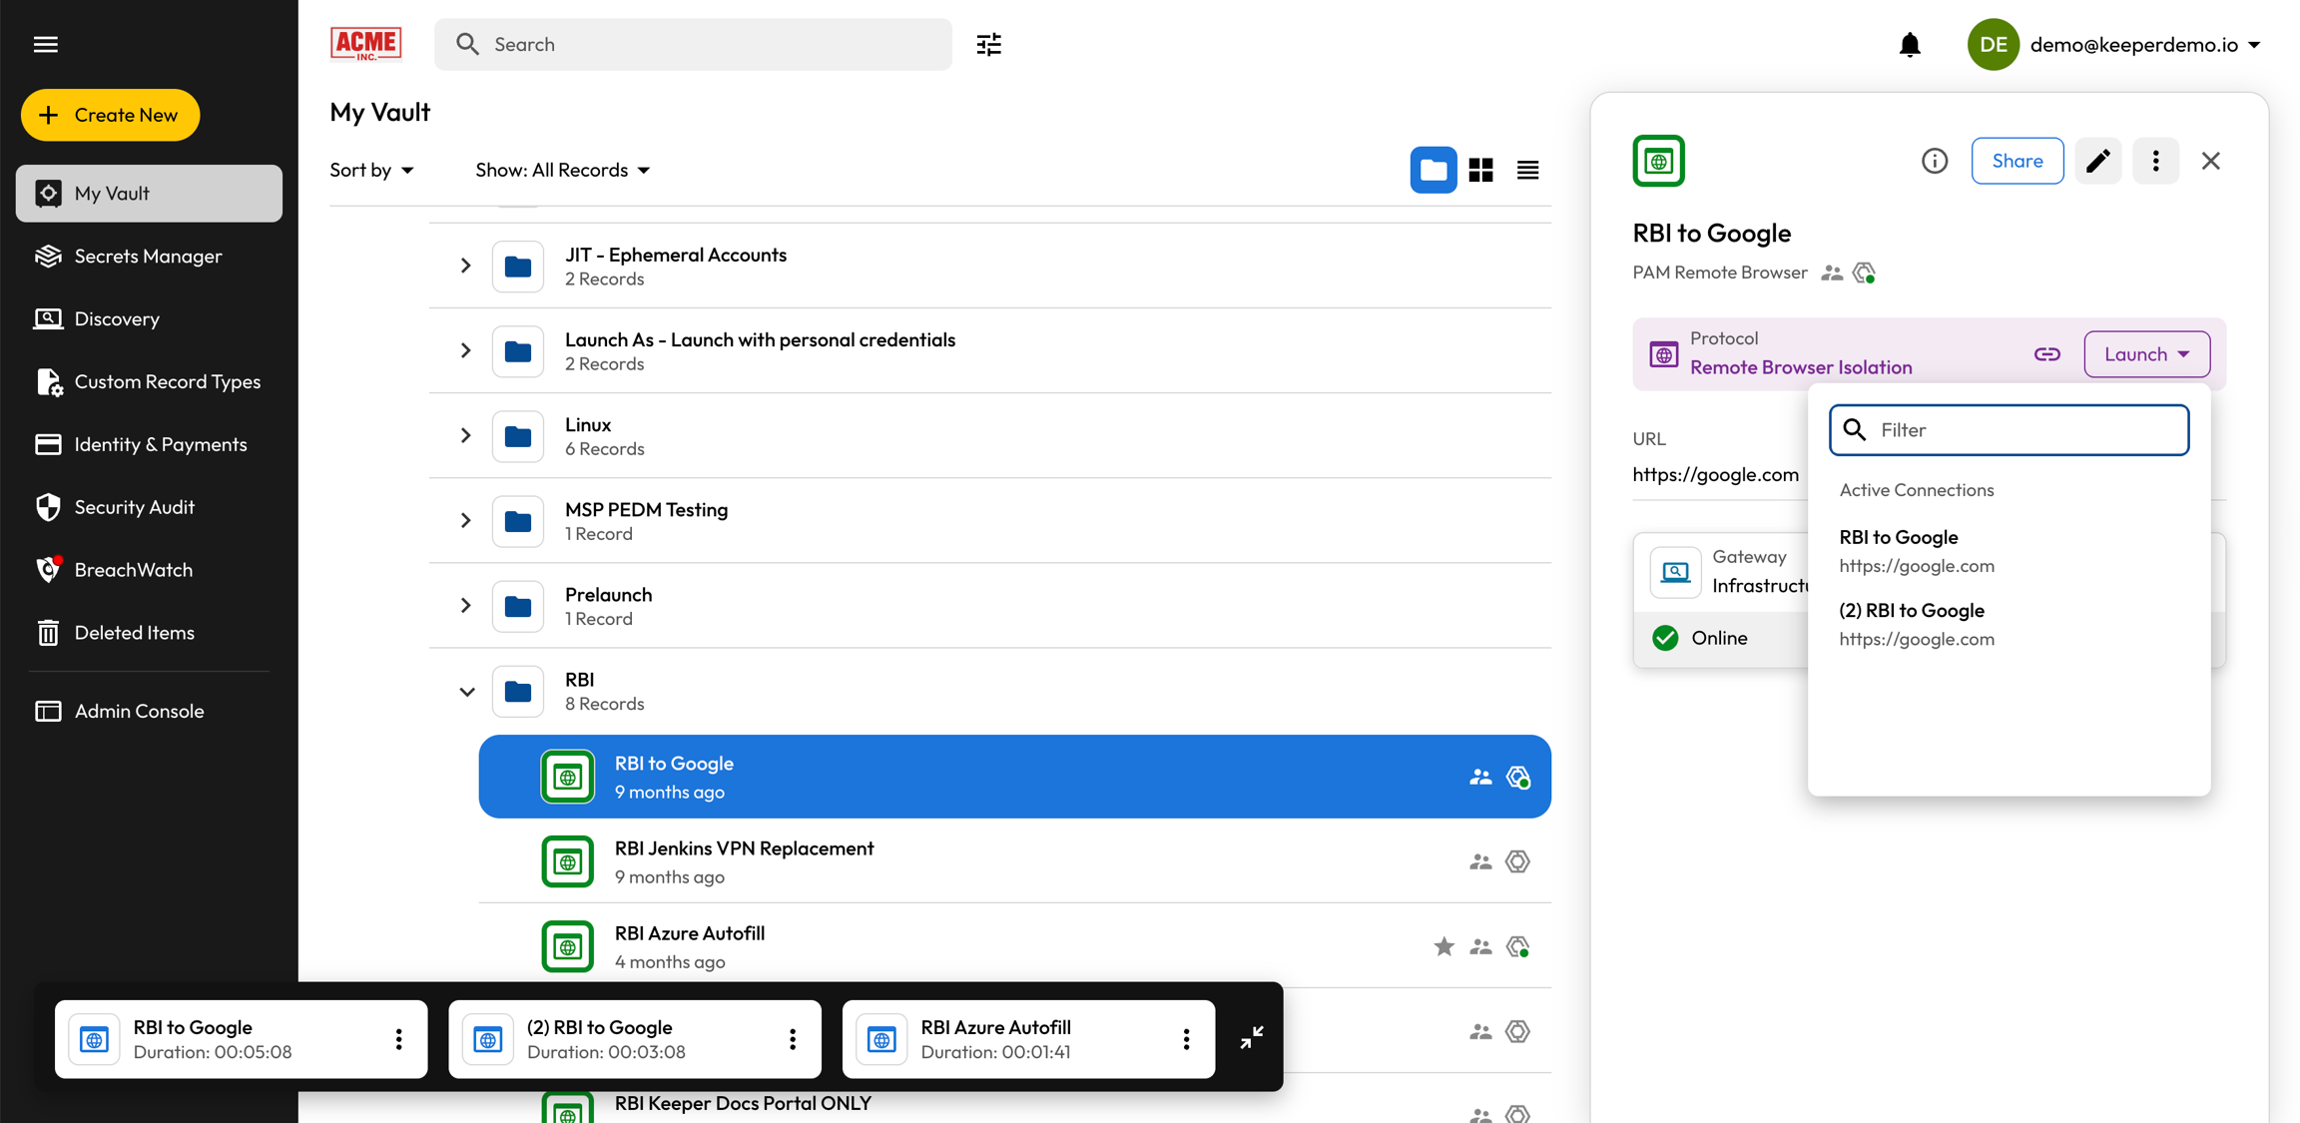Open options for RBI Azure Autofill session
This screenshot has width=2300, height=1123.
tap(1186, 1039)
